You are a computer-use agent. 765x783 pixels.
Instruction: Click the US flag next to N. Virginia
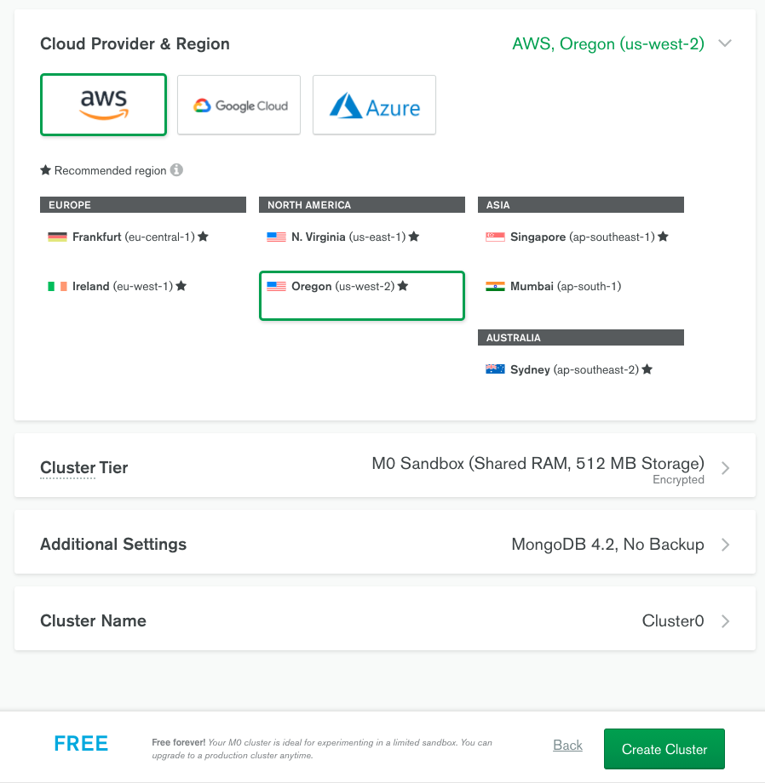[x=276, y=237]
